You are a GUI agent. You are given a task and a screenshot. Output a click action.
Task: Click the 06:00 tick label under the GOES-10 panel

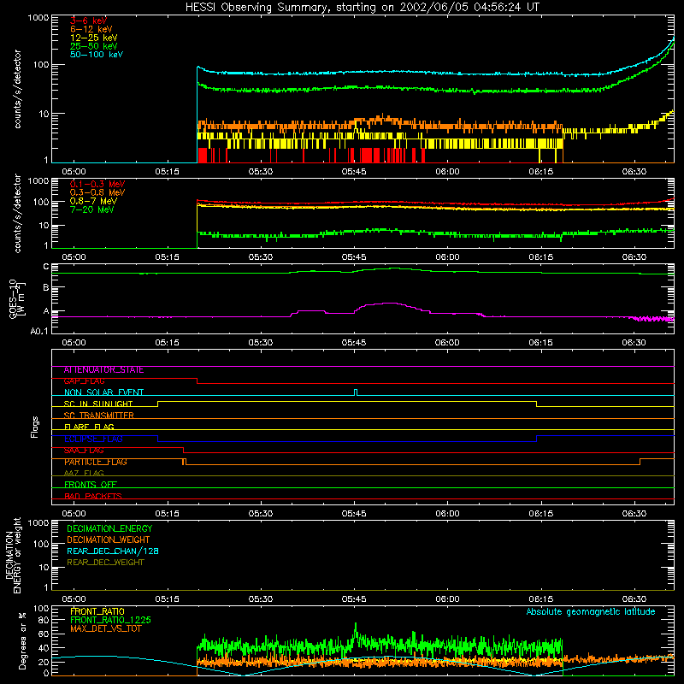click(x=447, y=343)
